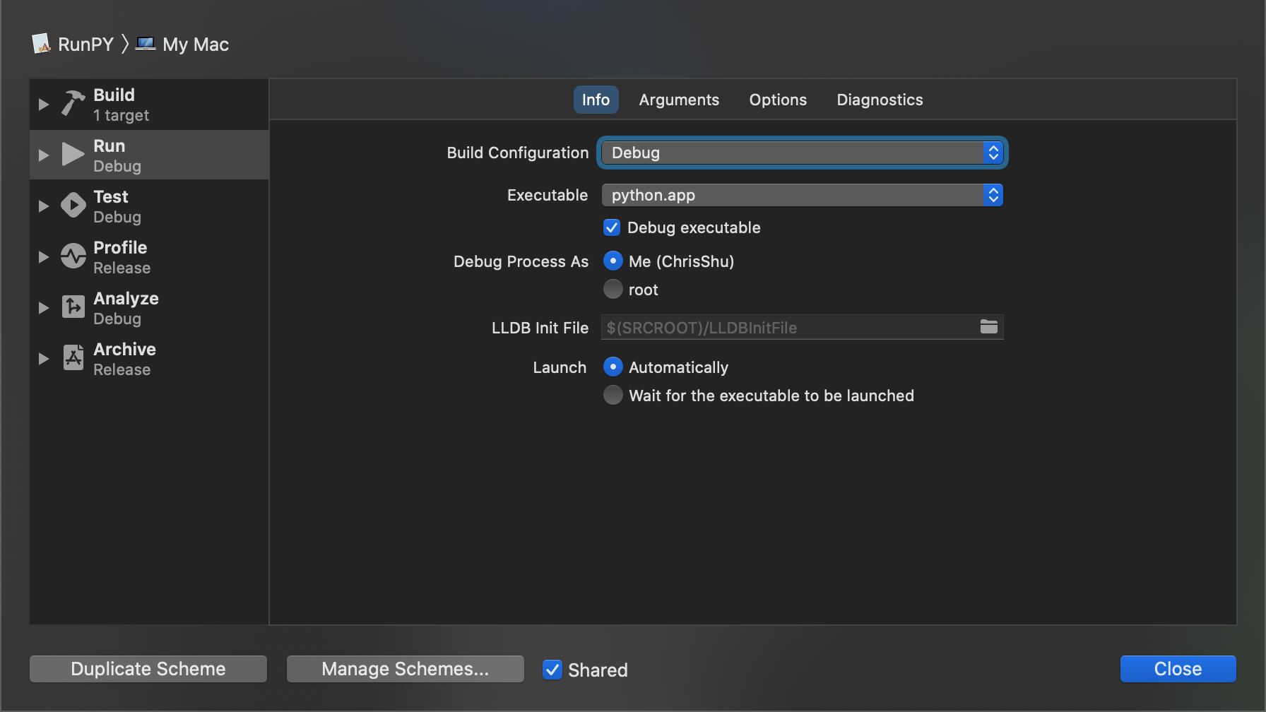Expand the Profile action disclosure triangle
Viewport: 1266px width, 712px height.
coord(43,257)
